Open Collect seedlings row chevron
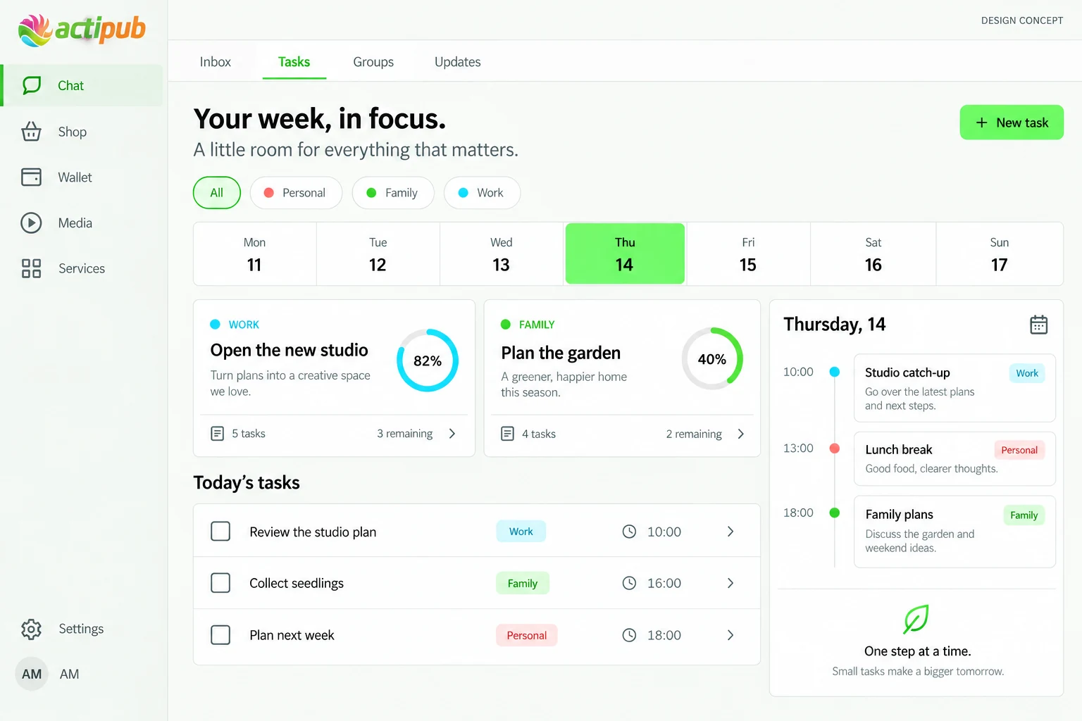This screenshot has height=721, width=1082. pos(730,583)
